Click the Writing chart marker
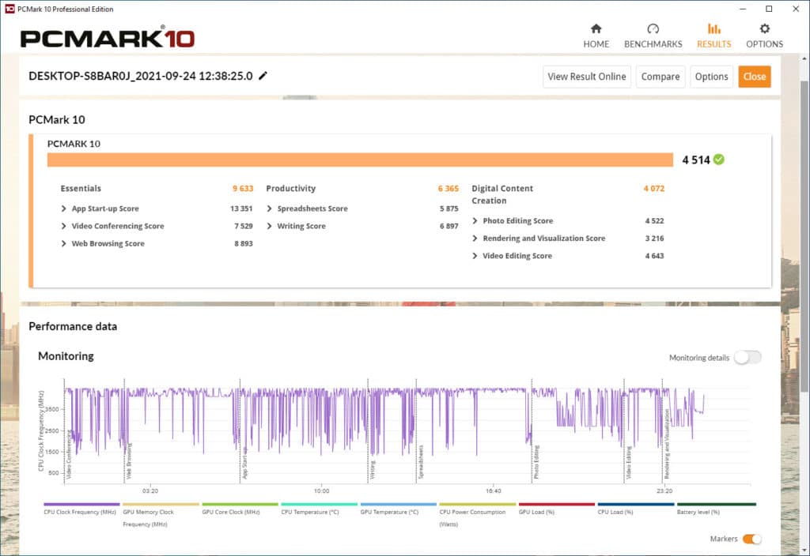 (372, 469)
